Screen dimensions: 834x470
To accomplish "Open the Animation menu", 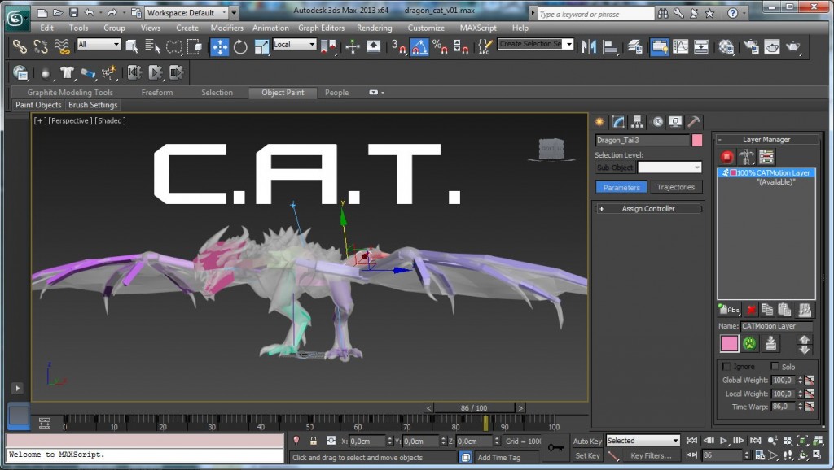I will tap(270, 28).
